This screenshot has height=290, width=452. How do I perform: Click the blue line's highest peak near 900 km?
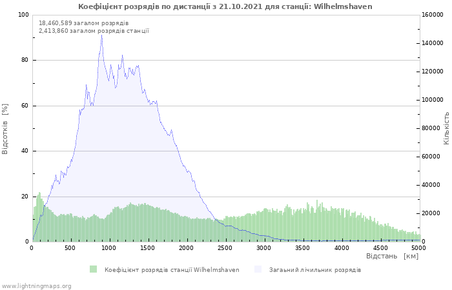point(101,35)
